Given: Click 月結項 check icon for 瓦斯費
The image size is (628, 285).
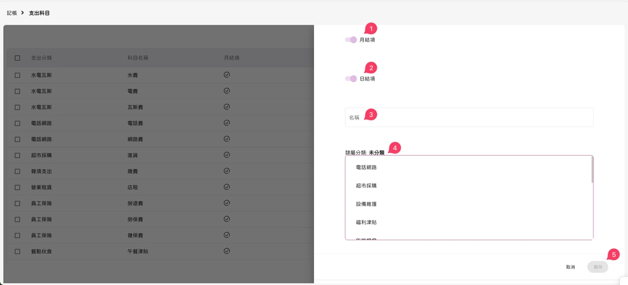Looking at the screenshot, I should 227,107.
